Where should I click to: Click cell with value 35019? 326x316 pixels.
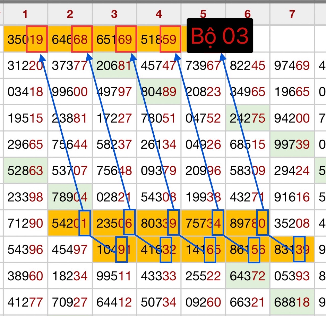25,39
